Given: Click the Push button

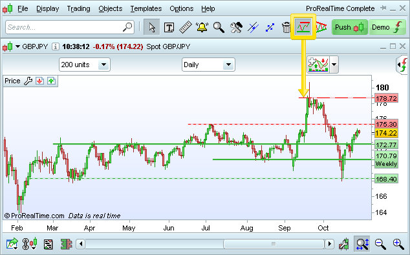Looking at the screenshot, I should (350, 27).
